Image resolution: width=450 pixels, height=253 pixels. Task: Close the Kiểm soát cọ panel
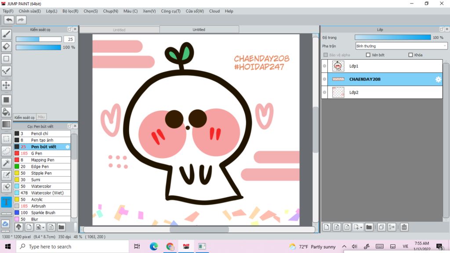click(x=75, y=29)
